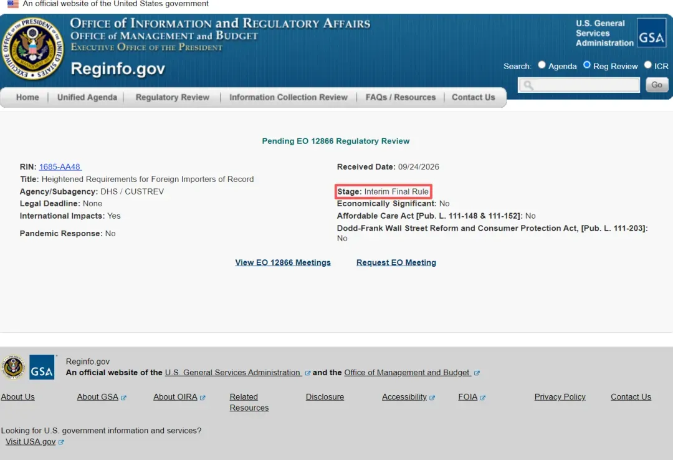Click the Pending EO 12866 Regulatory Review heading

(x=336, y=141)
